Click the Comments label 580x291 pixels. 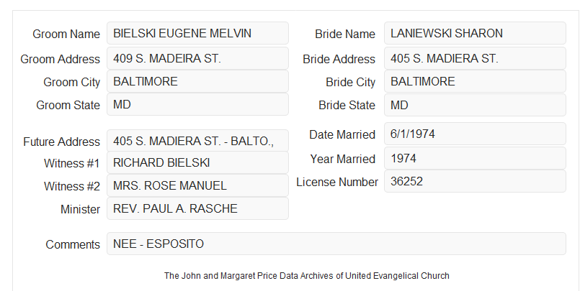73,244
